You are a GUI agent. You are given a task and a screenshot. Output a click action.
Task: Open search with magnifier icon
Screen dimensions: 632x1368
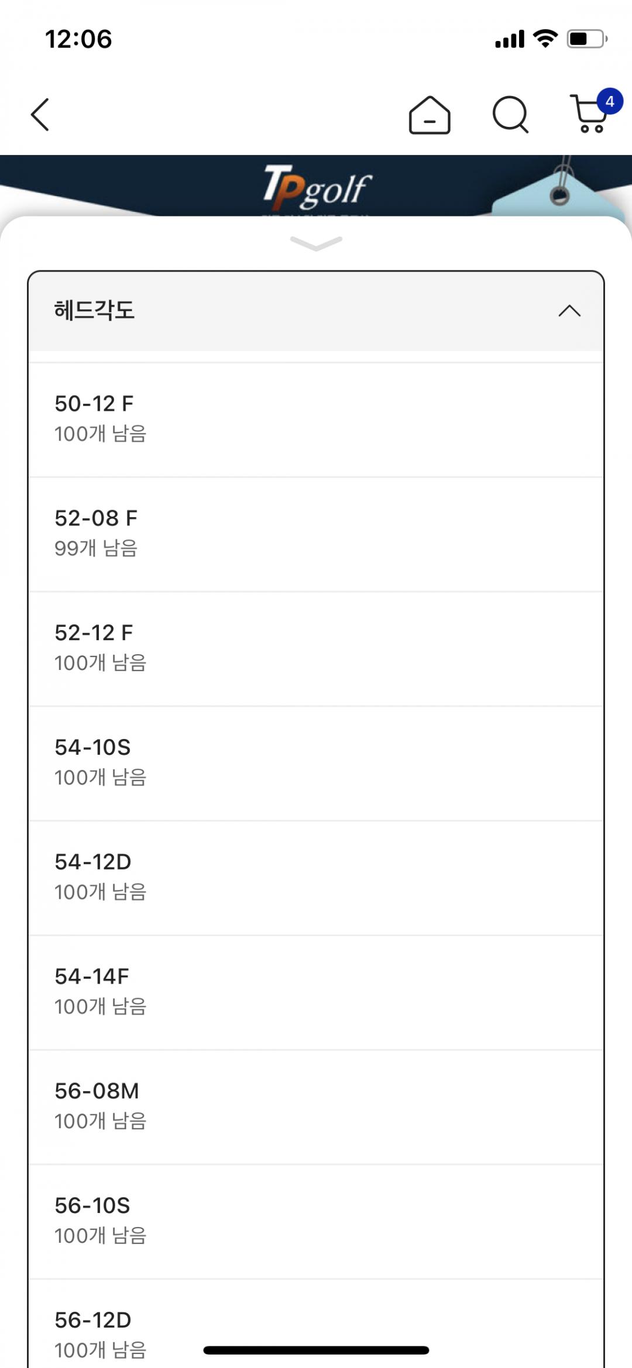510,115
